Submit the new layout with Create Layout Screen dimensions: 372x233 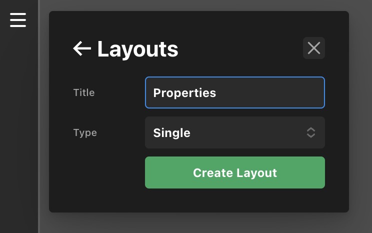pyautogui.click(x=234, y=172)
